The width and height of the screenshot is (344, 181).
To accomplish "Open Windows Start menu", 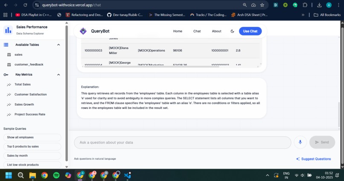I will pos(9,175).
